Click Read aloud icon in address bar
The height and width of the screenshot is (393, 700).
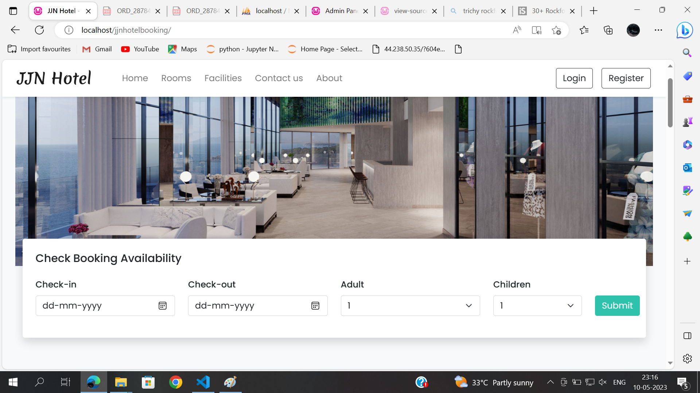(517, 30)
